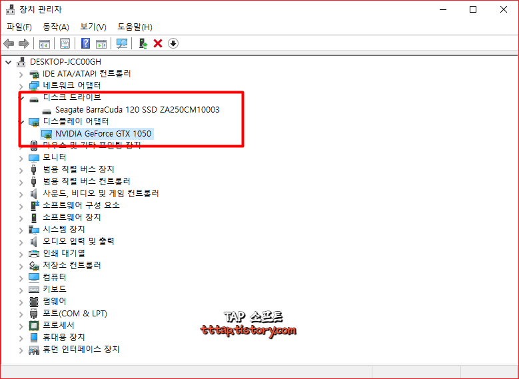Select the 디스크 드라이브 label
Screen dimensions: 519x379
pyautogui.click(x=72, y=97)
